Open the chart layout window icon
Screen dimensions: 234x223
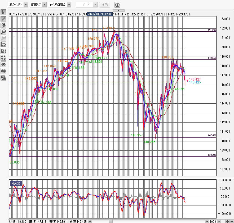pos(3,78)
